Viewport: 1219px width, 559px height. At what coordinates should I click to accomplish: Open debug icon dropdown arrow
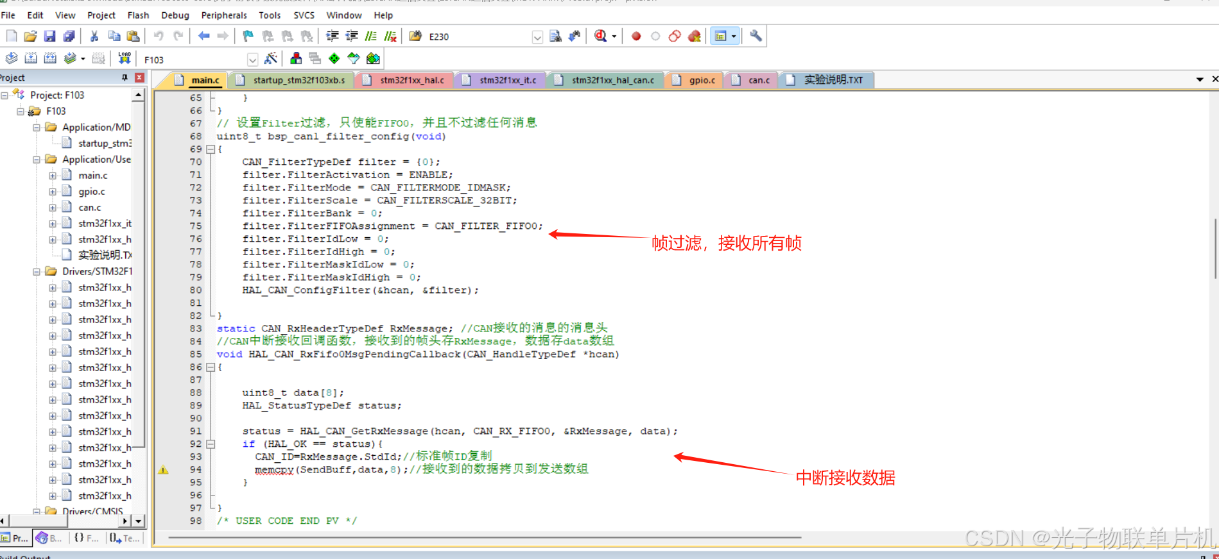click(x=614, y=36)
